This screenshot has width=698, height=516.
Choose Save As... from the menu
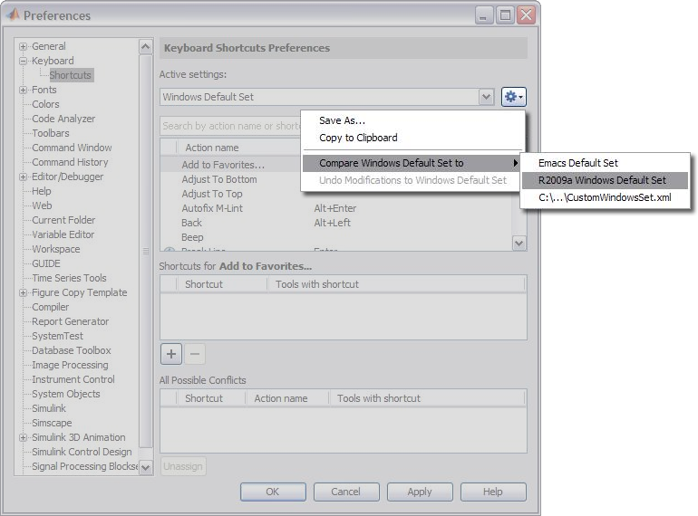tap(342, 120)
